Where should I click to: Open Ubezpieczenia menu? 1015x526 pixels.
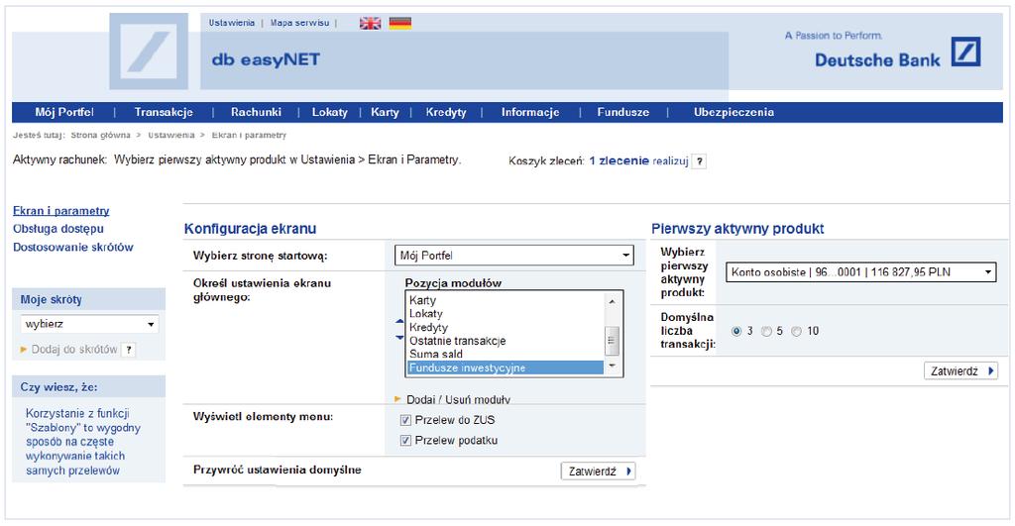click(x=733, y=112)
